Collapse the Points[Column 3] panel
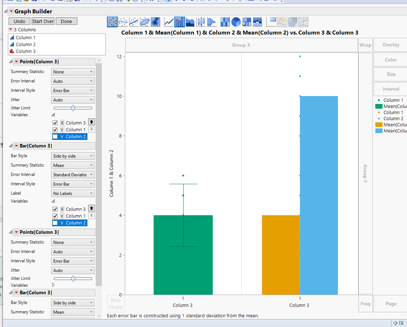Screen dimensions: 407x327 coord(11,62)
